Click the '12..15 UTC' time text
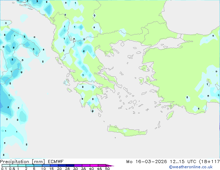Image resolution: width=220 pixels, height=170 pixels. 183,162
